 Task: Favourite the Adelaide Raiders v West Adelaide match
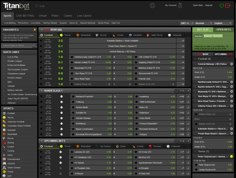pos(41,41)
